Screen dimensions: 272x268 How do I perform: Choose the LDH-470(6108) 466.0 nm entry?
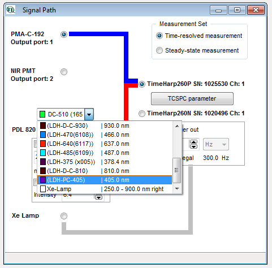[x=105, y=135]
